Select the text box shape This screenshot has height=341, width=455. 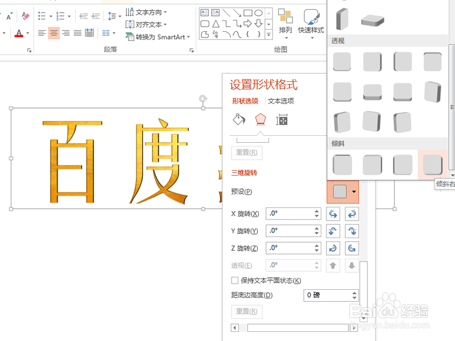[205, 13]
